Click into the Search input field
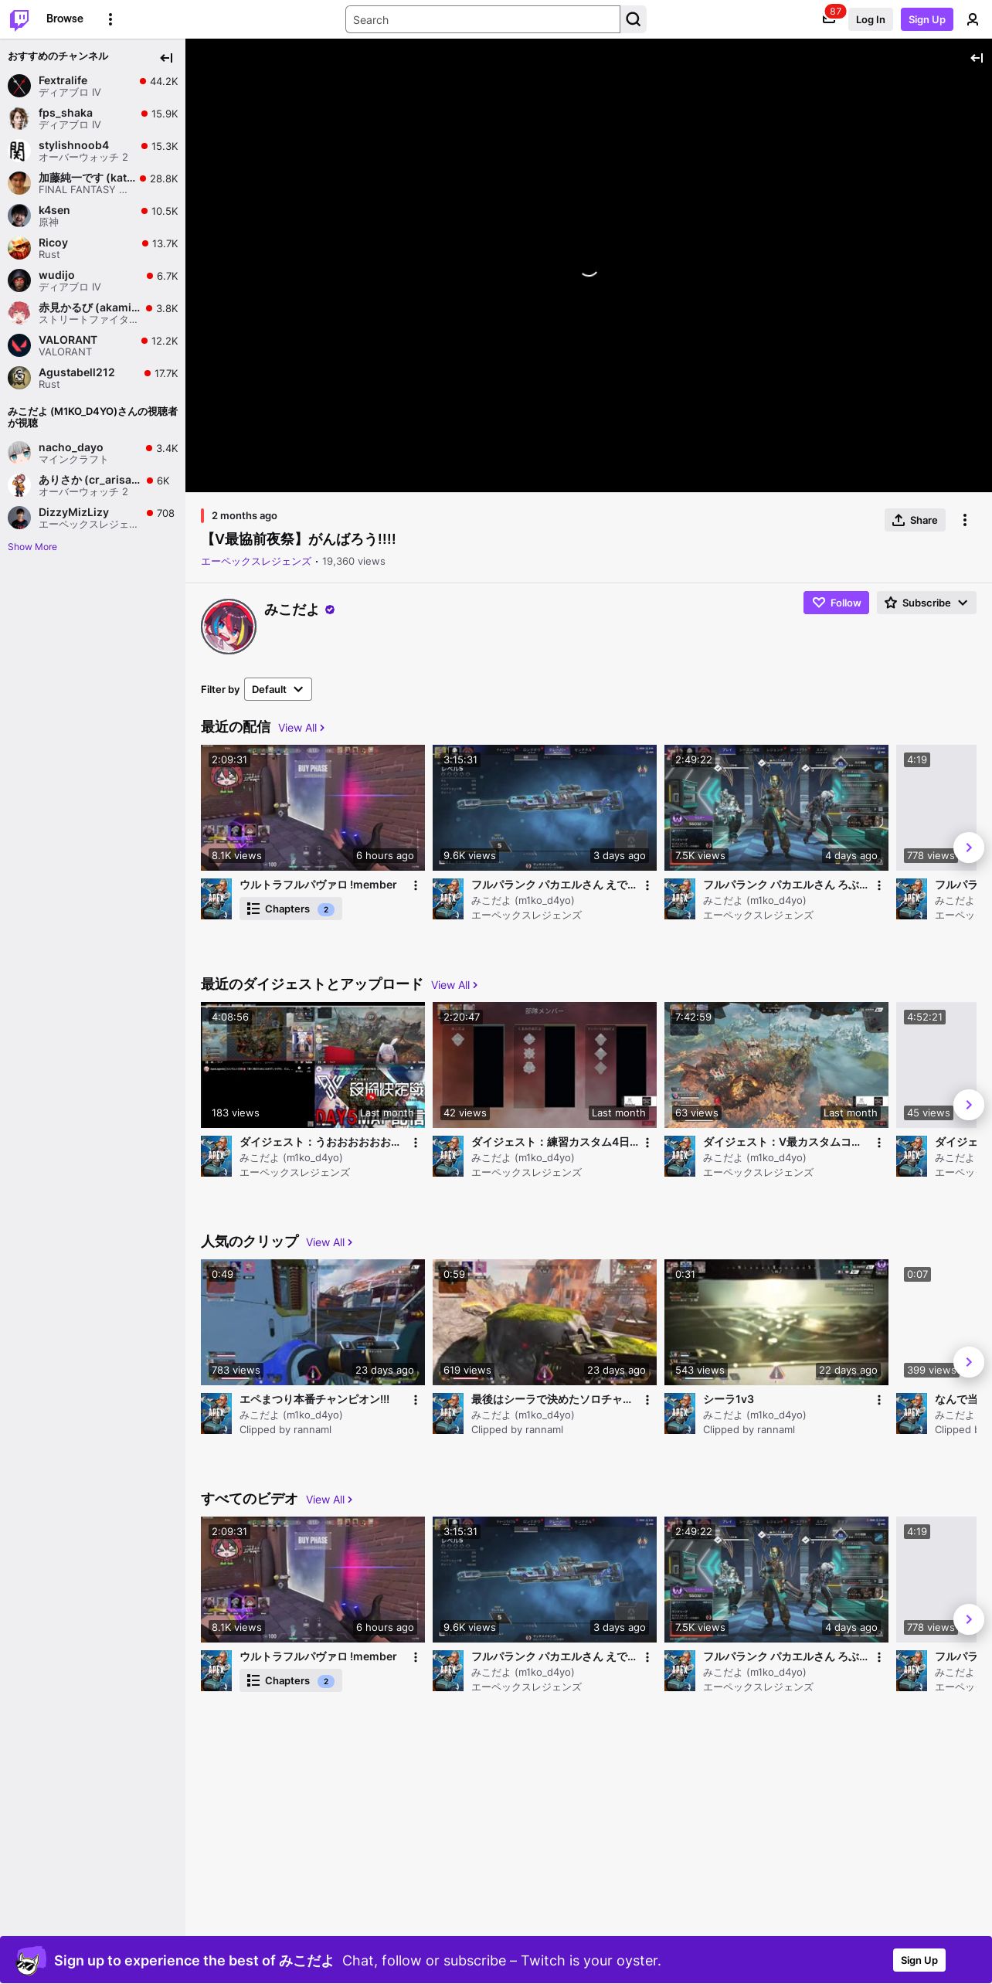Viewport: 992px width, 1984px height. [483, 19]
